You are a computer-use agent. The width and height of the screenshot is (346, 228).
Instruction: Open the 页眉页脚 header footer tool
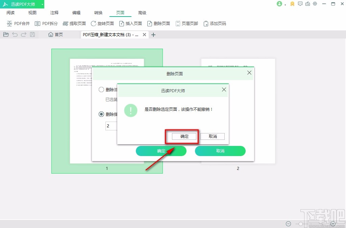(x=187, y=23)
